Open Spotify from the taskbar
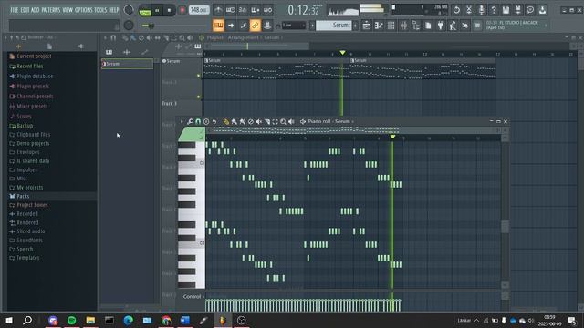 72,320
